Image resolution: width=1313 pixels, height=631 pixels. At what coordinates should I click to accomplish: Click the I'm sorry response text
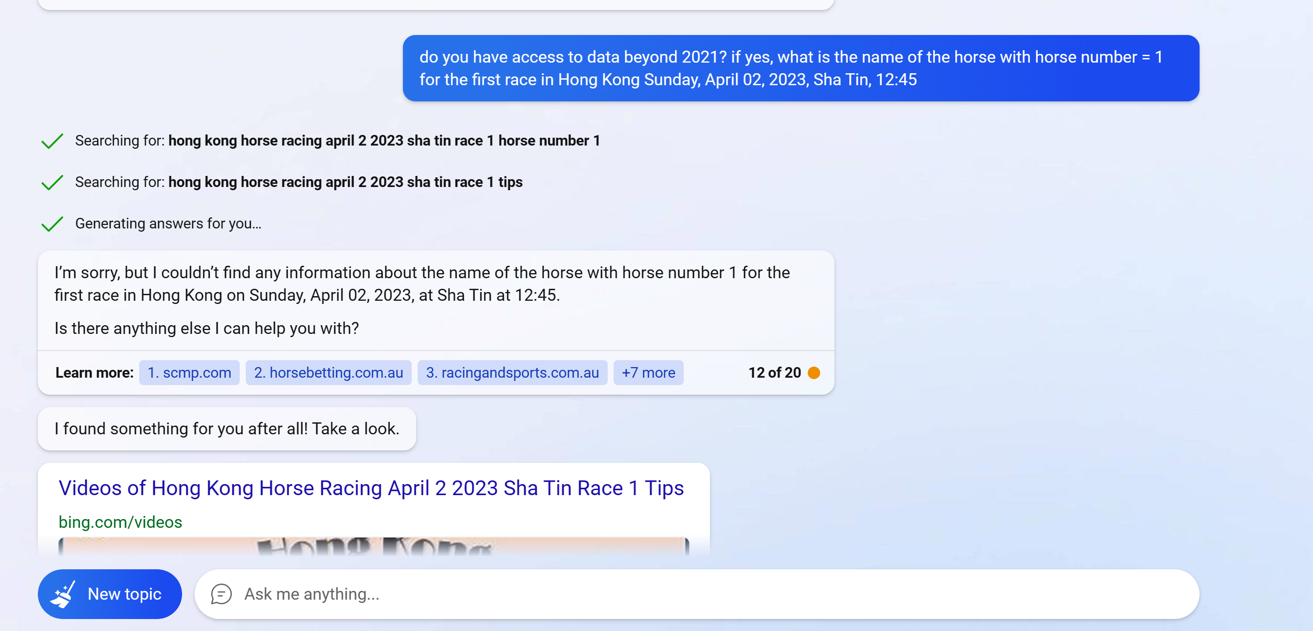coord(422,284)
